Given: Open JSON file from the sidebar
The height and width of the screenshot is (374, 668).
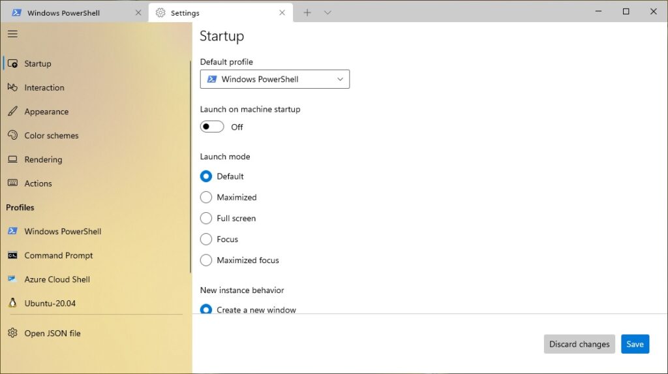Looking at the screenshot, I should point(52,333).
